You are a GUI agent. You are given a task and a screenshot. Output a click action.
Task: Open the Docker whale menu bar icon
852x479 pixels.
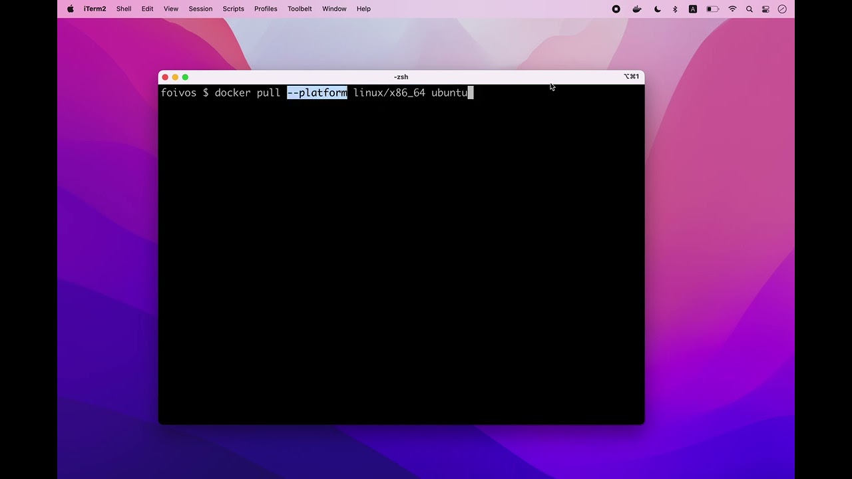[637, 9]
